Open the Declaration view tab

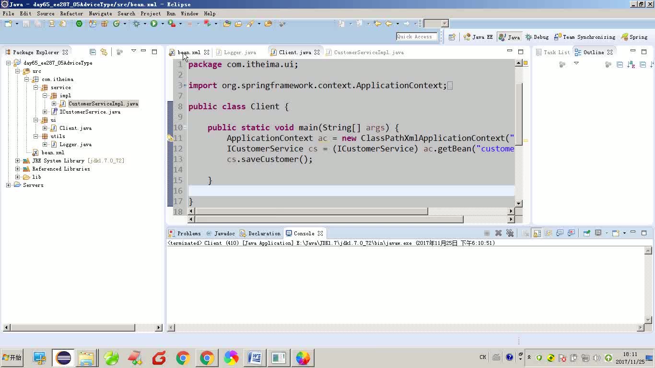tap(260, 233)
